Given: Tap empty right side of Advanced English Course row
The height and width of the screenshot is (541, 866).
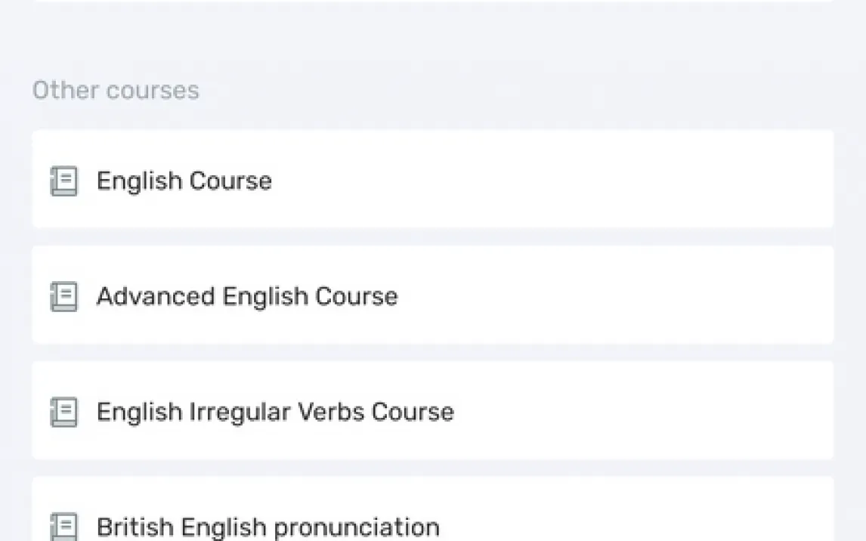Looking at the screenshot, I should click(680, 295).
